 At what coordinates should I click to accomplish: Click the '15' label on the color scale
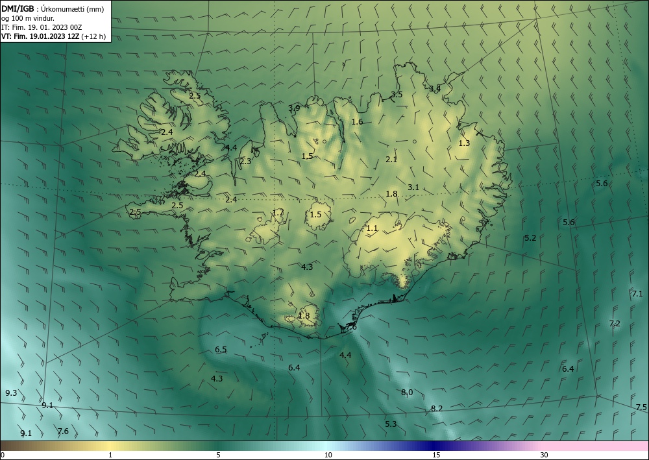(x=436, y=455)
